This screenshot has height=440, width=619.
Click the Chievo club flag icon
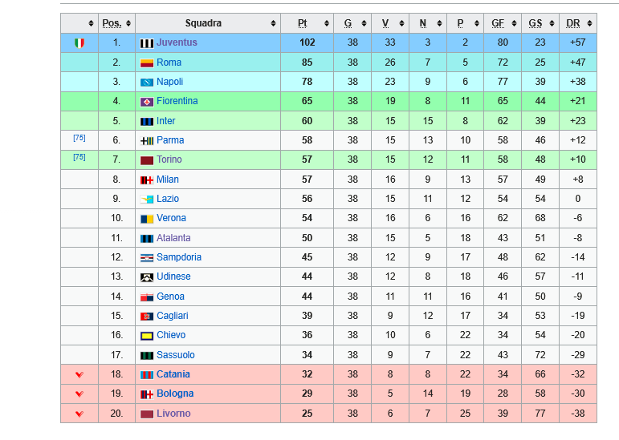[147, 336]
